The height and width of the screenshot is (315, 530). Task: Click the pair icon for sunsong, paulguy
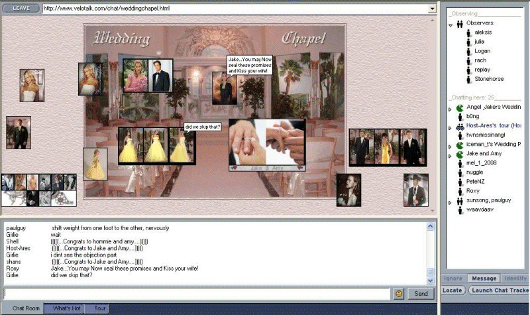point(459,201)
